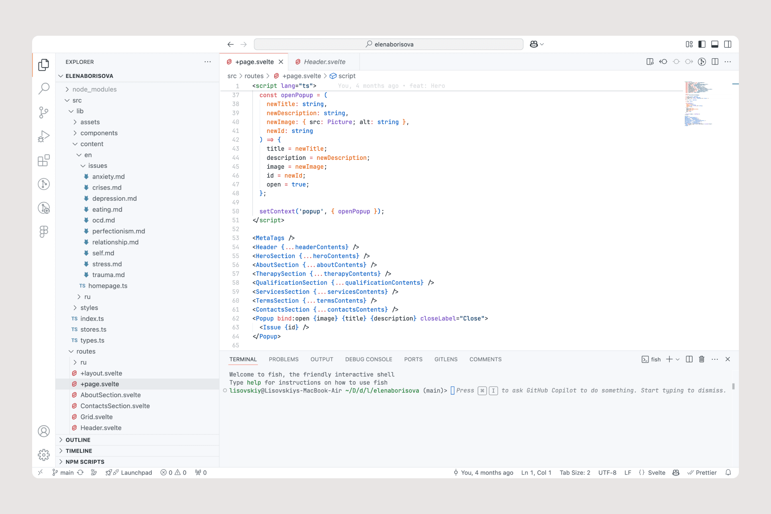Image resolution: width=771 pixels, height=514 pixels.
Task: Click the Prettier status item
Action: pos(702,473)
